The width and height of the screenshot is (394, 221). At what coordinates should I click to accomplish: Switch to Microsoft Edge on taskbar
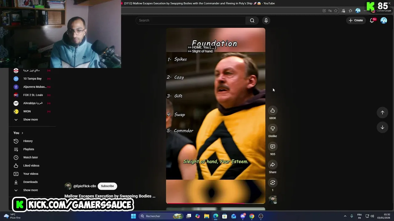[215, 216]
